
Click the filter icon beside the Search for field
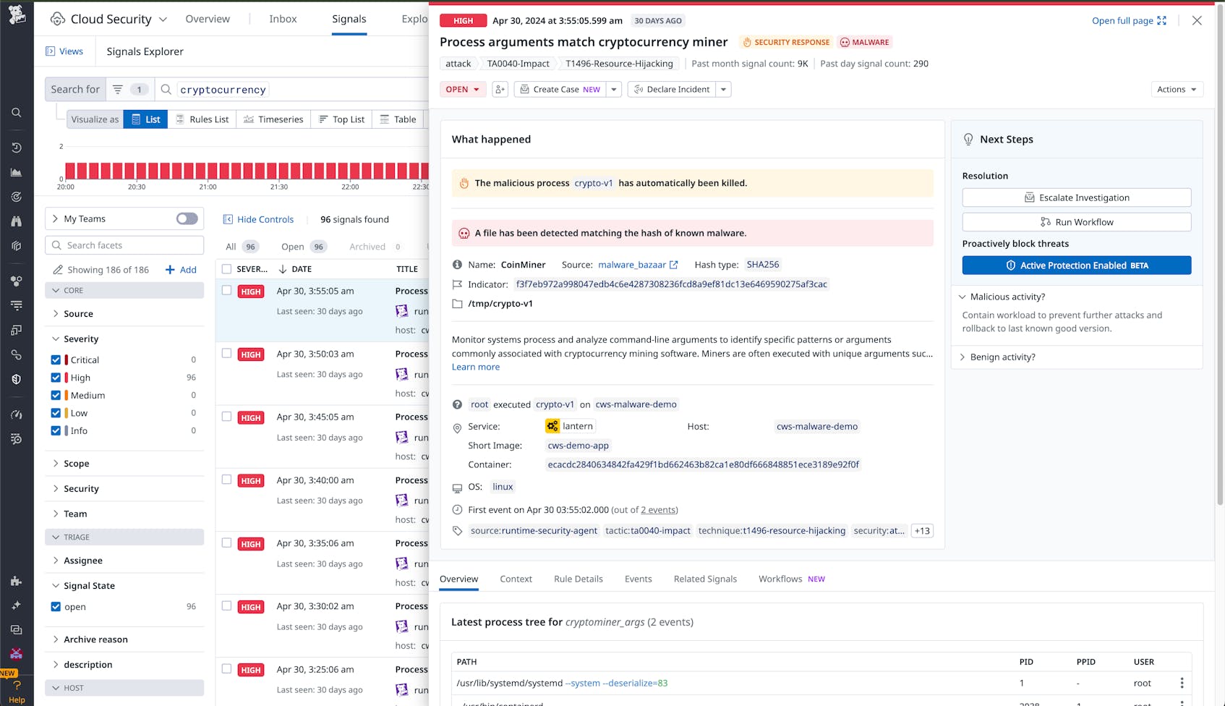point(118,89)
